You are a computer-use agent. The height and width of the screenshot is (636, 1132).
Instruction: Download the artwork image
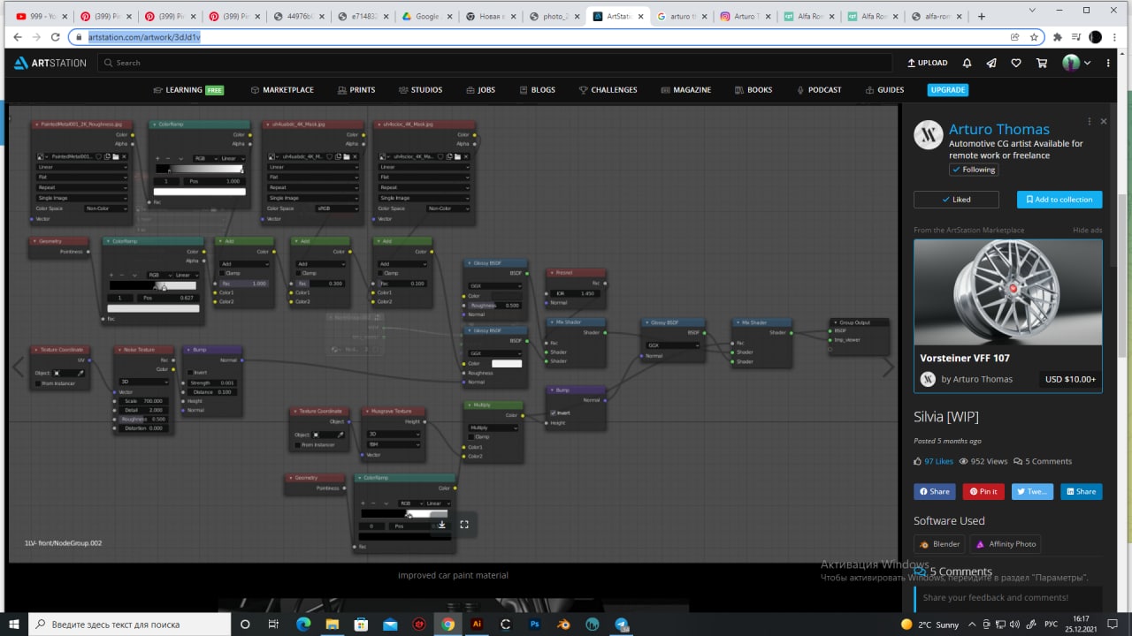coord(441,525)
